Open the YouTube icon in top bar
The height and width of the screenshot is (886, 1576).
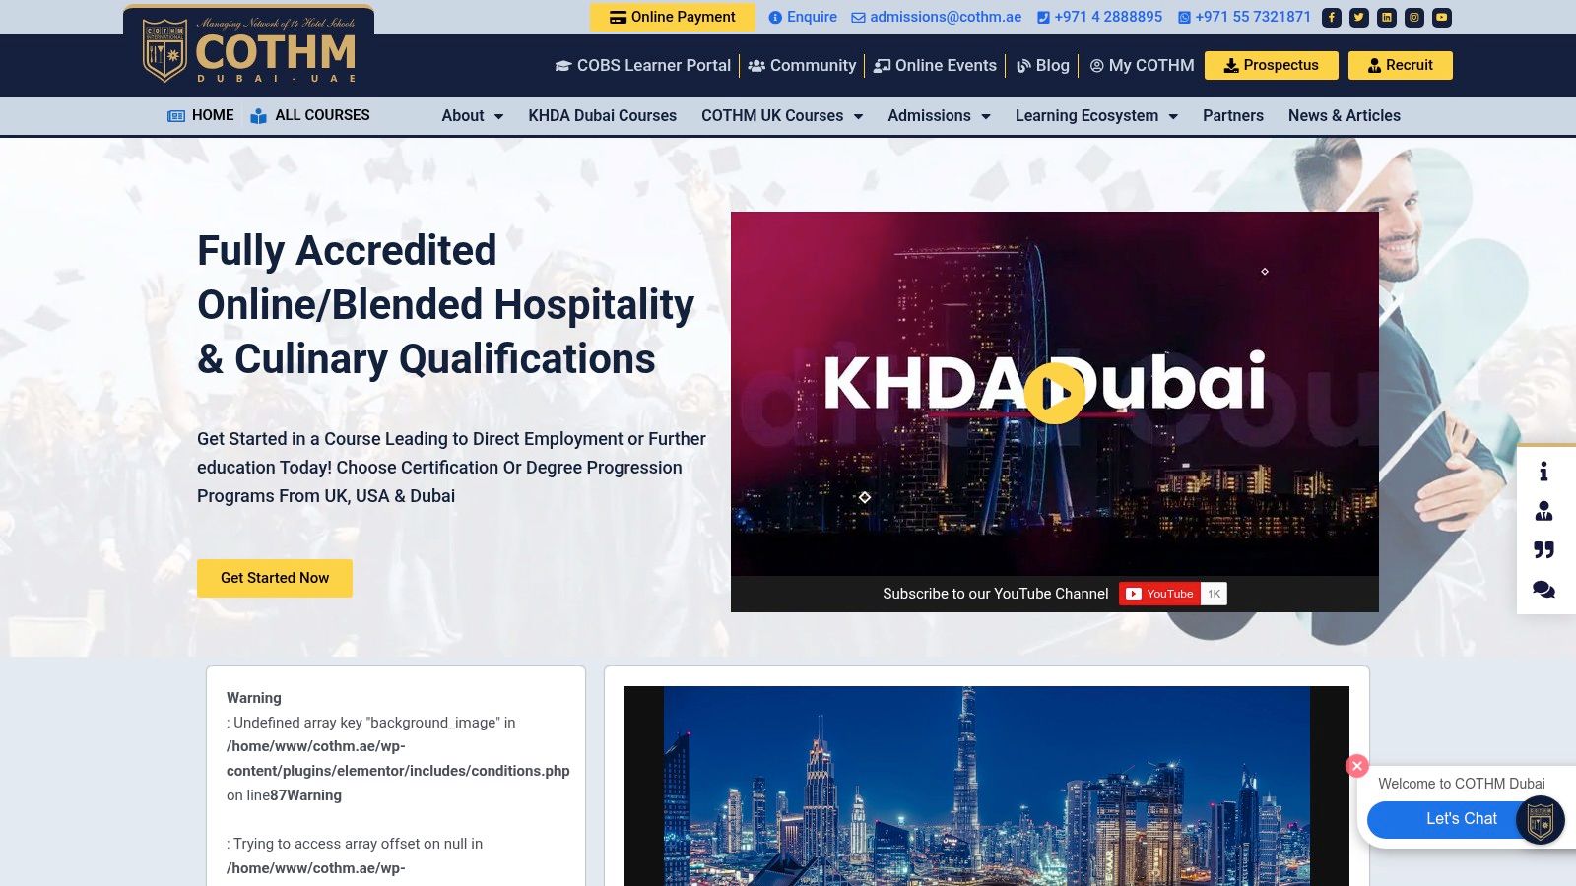coord(1442,17)
